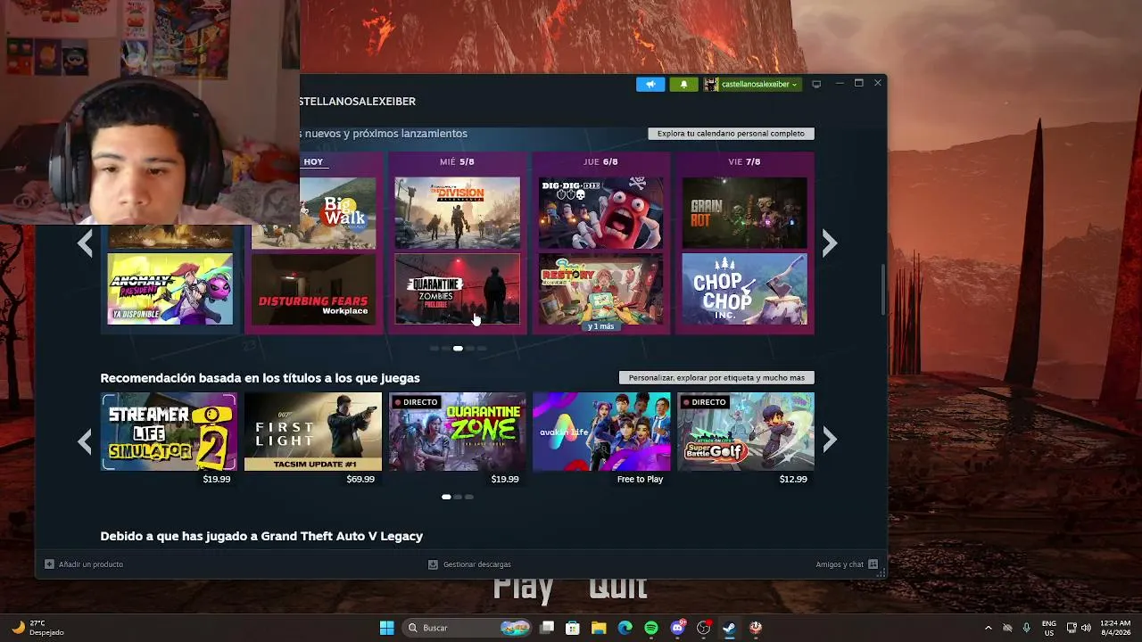The height and width of the screenshot is (642, 1142).
Task: Open 'Amigos y chat' link
Action: tap(840, 564)
